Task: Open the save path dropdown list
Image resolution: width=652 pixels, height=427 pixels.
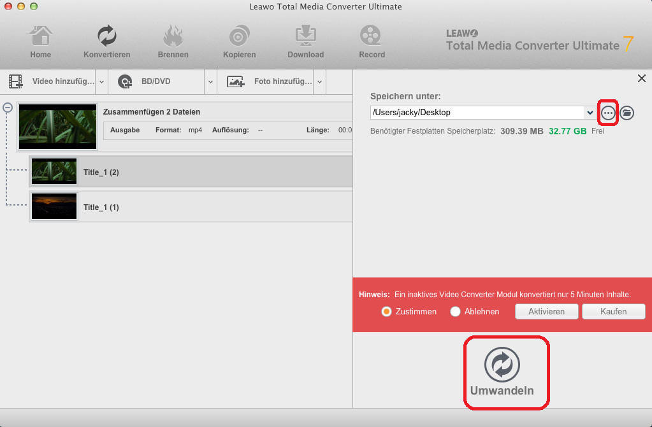Action: click(x=590, y=113)
